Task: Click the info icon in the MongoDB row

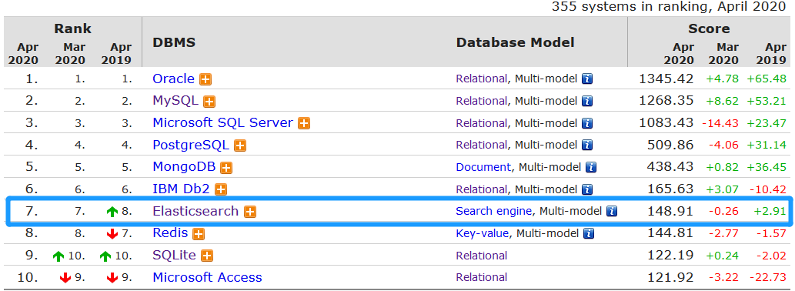Action: (x=591, y=167)
